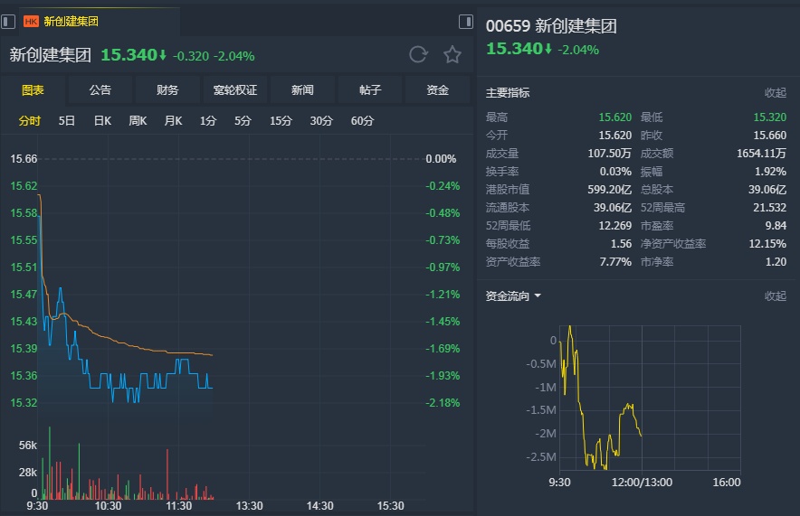Screen dimensions: 800x516
Task: Add stock to favorites with star icon
Action: 452,54
